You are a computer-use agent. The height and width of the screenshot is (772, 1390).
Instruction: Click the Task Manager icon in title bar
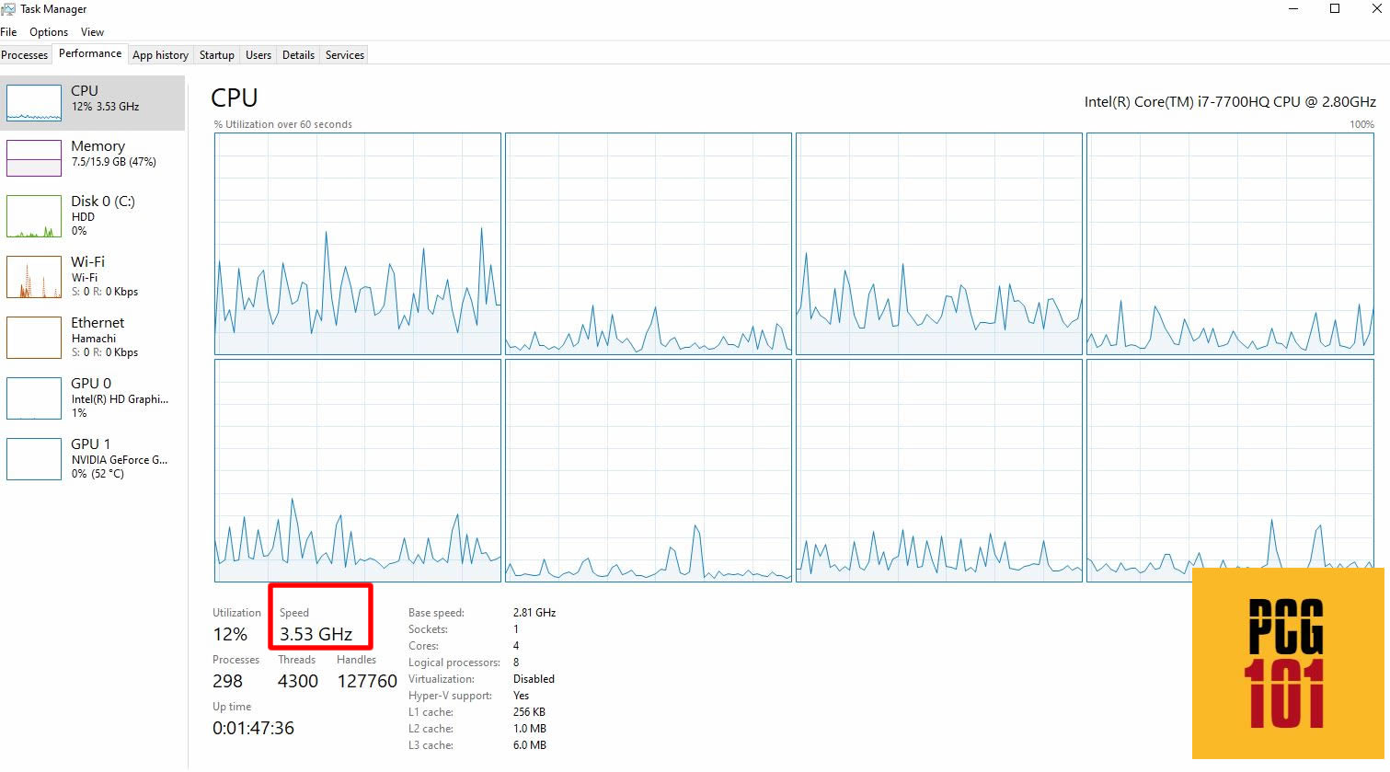click(9, 8)
